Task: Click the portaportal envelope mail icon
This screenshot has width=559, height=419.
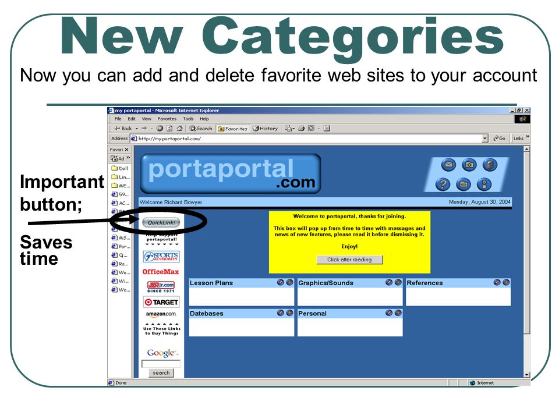Action: click(448, 165)
